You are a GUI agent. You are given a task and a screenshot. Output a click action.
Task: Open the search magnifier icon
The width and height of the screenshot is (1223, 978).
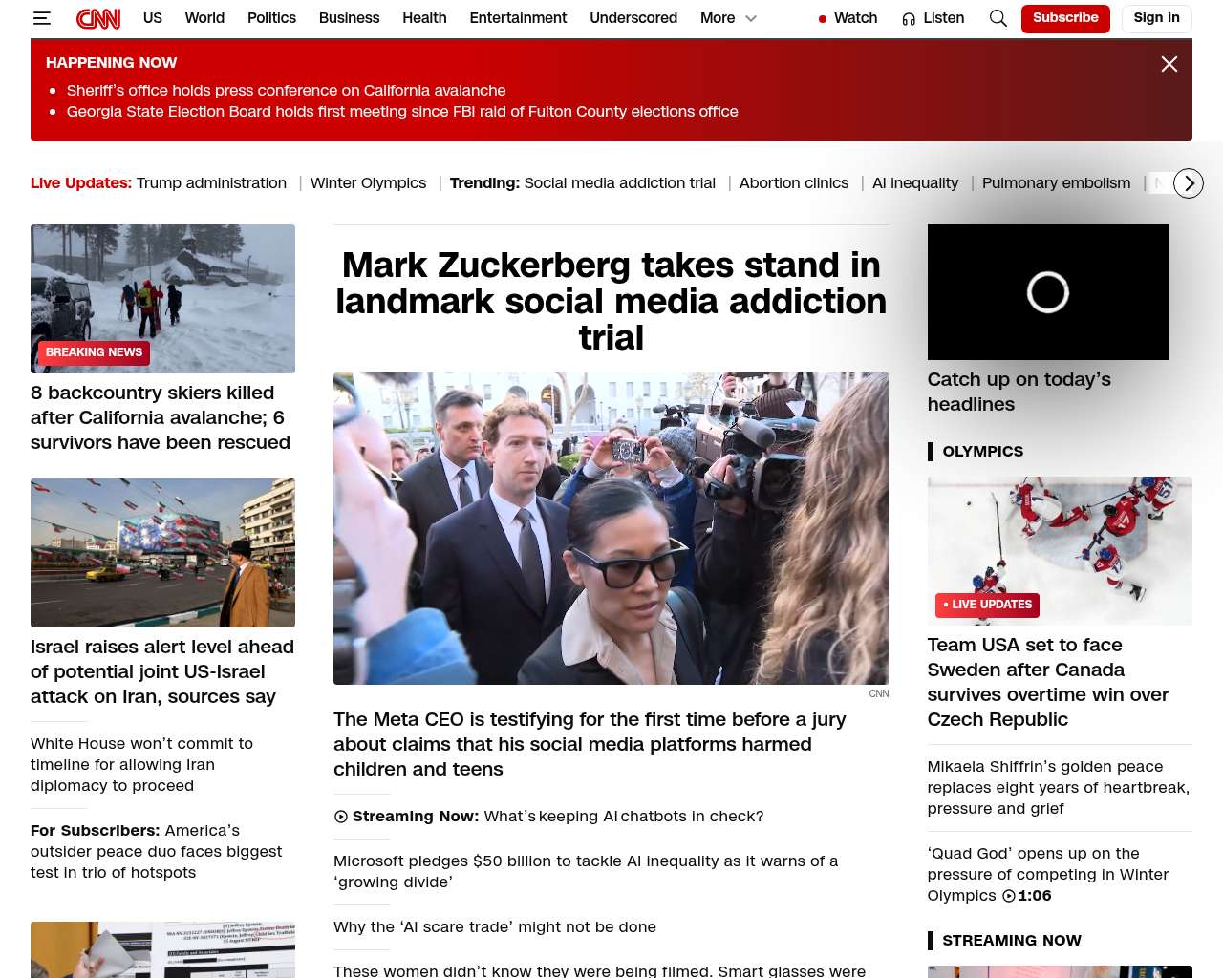tap(998, 18)
